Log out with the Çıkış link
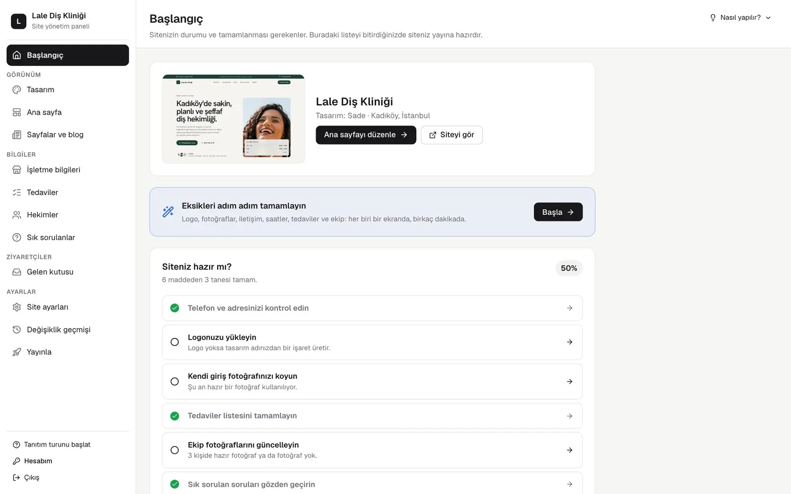This screenshot has height=494, width=791. 26,478
